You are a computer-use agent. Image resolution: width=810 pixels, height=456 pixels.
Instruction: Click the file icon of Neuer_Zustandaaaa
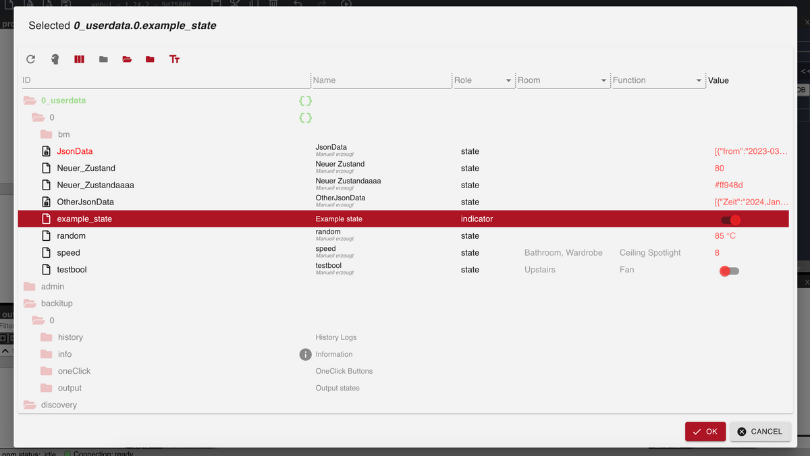pyautogui.click(x=47, y=185)
